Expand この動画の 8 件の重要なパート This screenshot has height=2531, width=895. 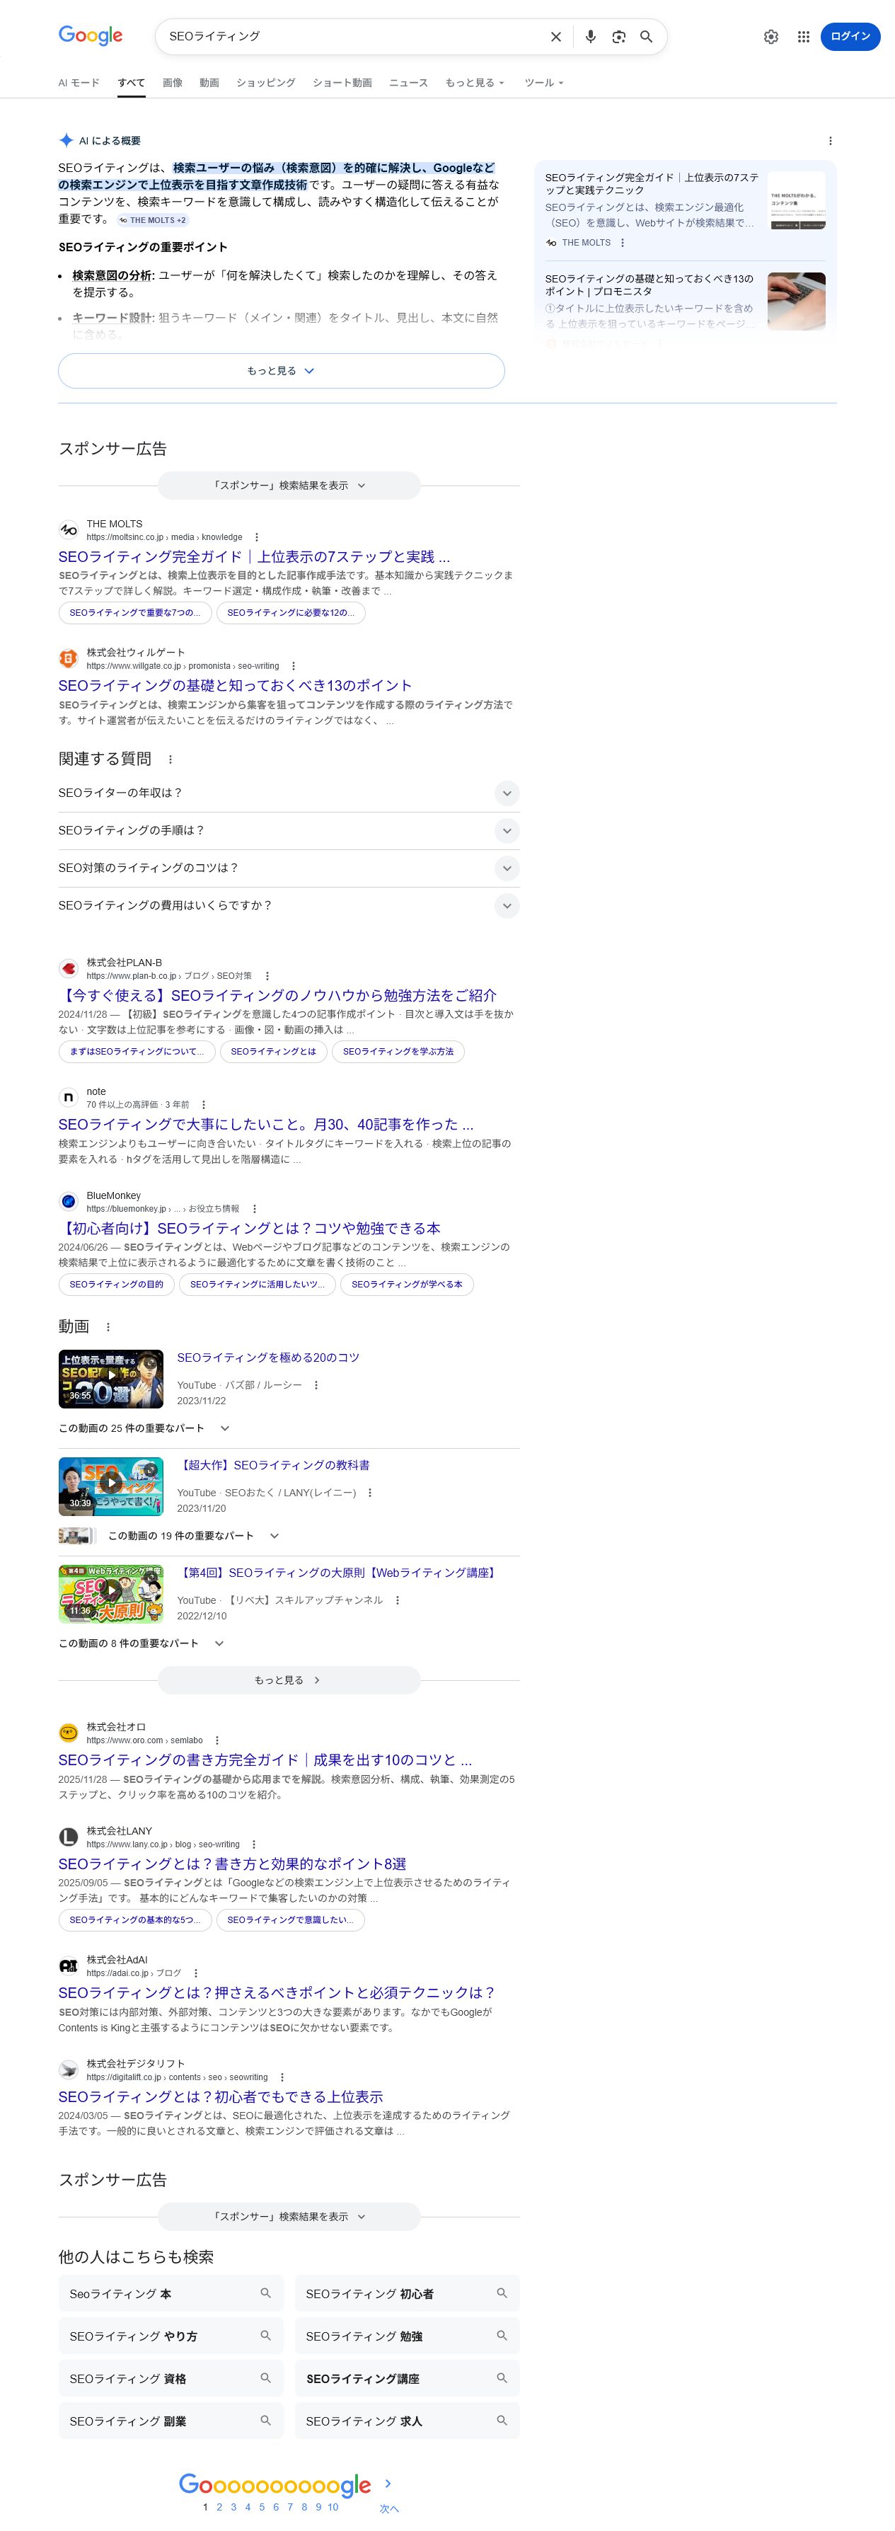[141, 1643]
